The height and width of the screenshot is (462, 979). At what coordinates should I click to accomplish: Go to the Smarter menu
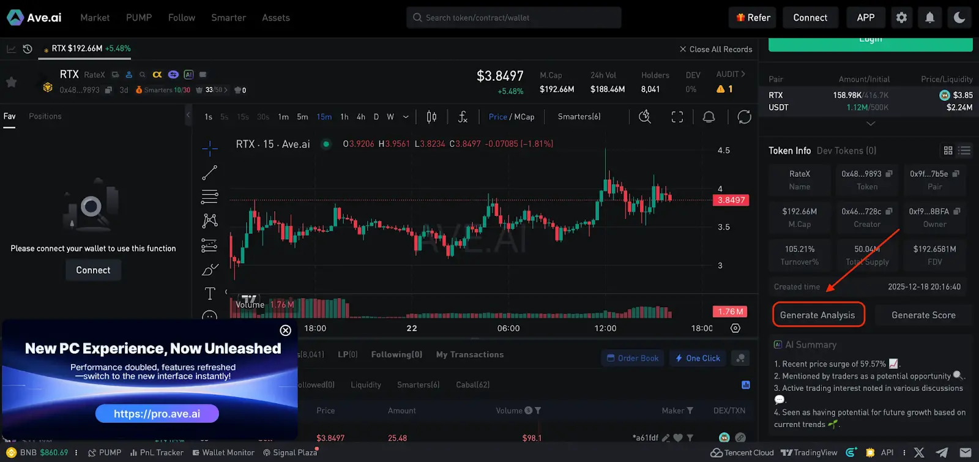228,18
